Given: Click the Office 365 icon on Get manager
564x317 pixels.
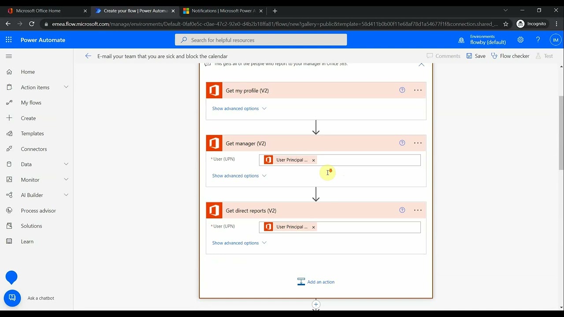Looking at the screenshot, I should (x=214, y=143).
